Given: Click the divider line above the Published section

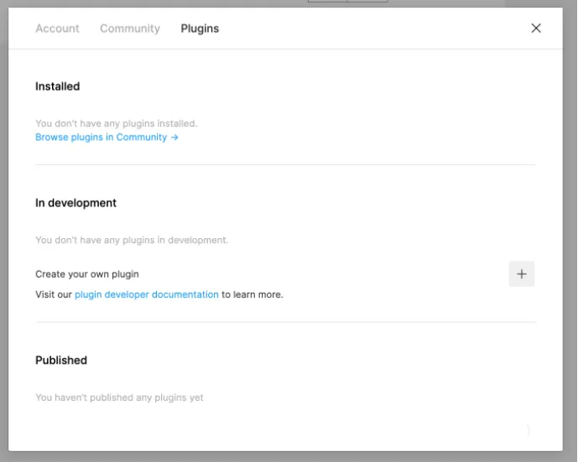Looking at the screenshot, I should [285, 322].
